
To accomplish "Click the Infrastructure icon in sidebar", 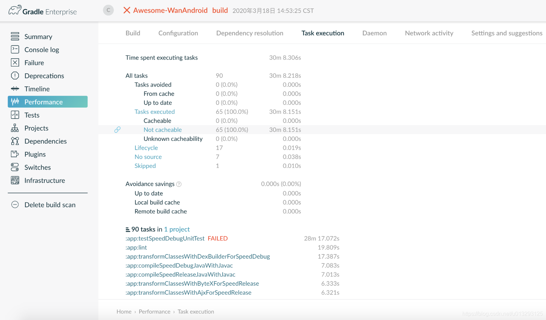I will (15, 180).
